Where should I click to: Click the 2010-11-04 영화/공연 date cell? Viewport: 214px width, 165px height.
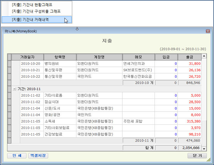(x=32, y=115)
